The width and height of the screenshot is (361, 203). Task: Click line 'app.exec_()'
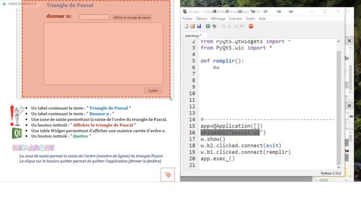[218, 158]
